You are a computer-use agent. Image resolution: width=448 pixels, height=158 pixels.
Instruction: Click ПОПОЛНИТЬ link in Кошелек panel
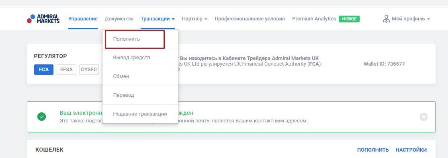[373, 150]
